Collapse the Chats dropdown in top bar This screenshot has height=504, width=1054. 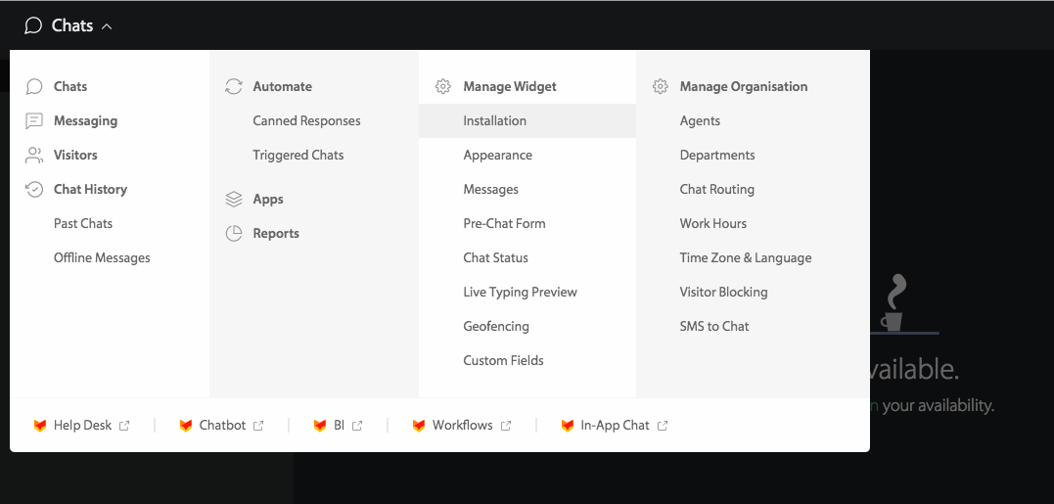(69, 26)
